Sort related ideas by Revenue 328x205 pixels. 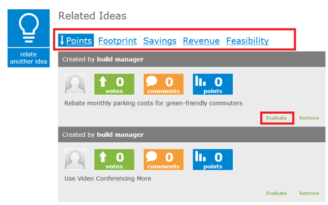pos(201,41)
